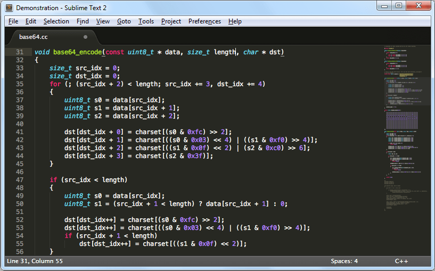Open the File menu
This screenshot has height=271, width=435.
pyautogui.click(x=13, y=21)
